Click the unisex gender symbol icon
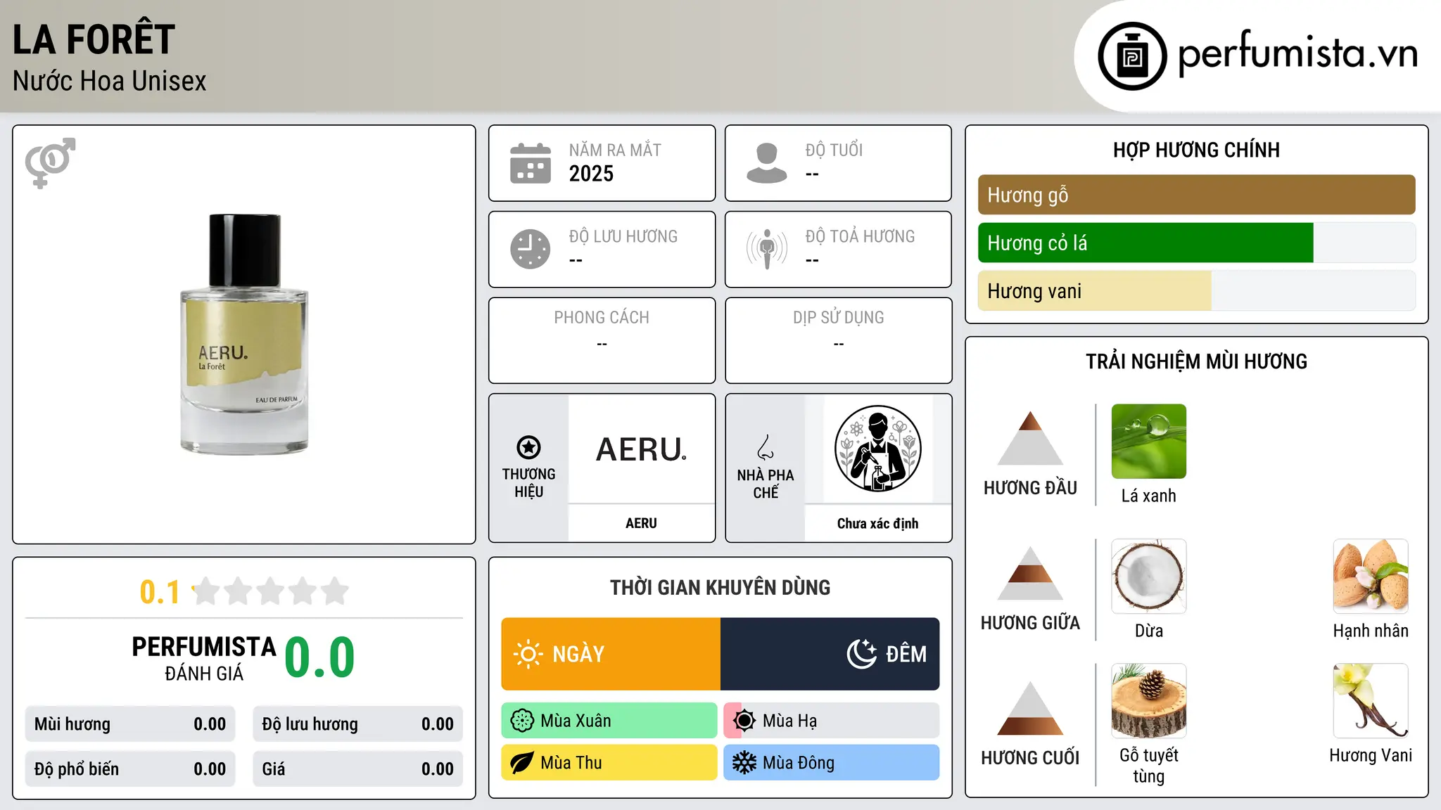The height and width of the screenshot is (810, 1441). click(50, 162)
